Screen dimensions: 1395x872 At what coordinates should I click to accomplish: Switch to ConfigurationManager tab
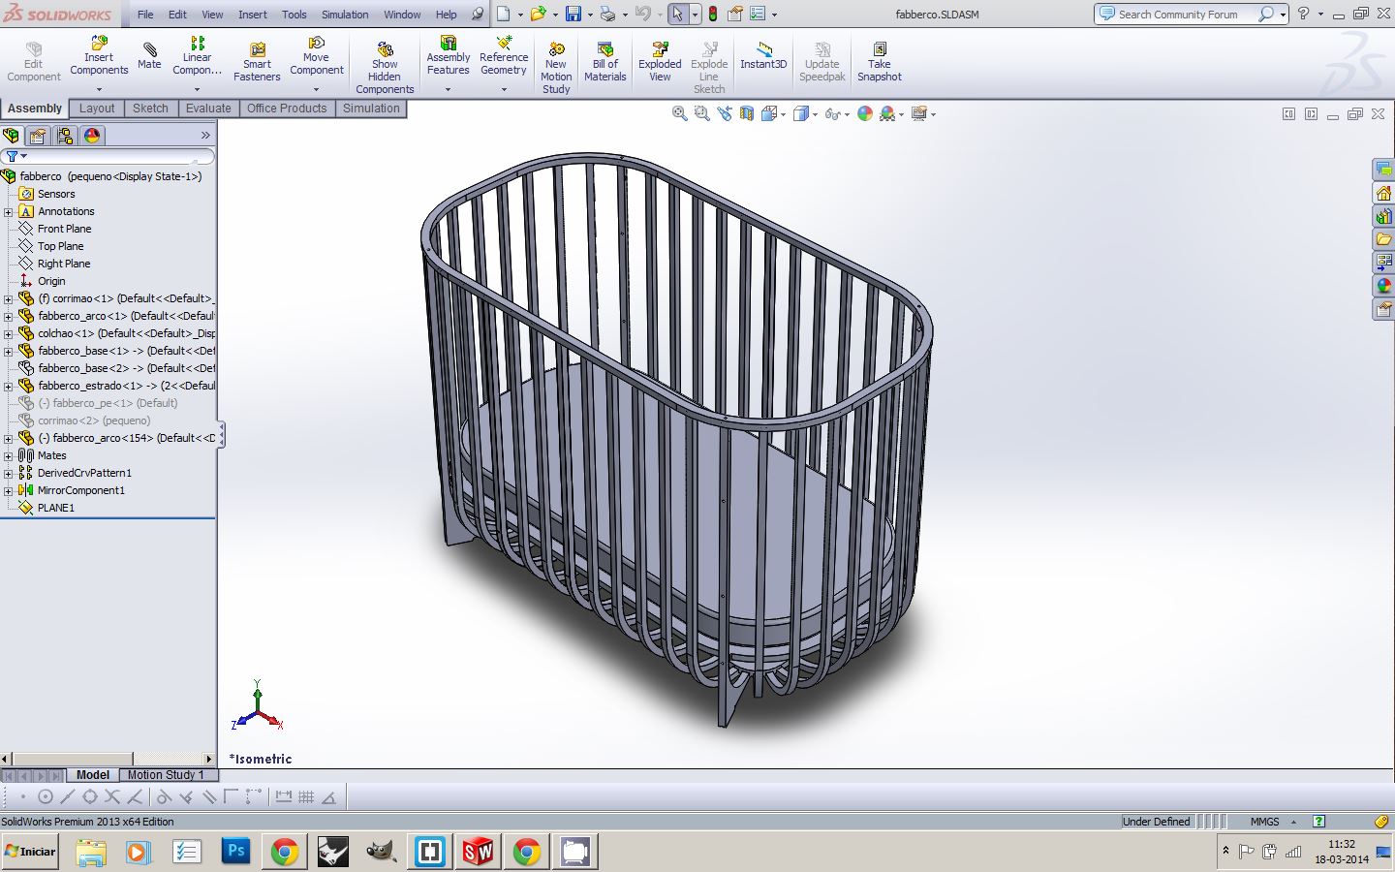pos(65,136)
